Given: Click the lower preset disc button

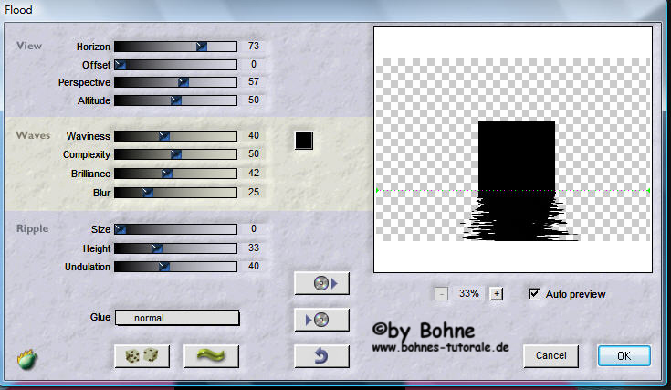Looking at the screenshot, I should pos(321,320).
